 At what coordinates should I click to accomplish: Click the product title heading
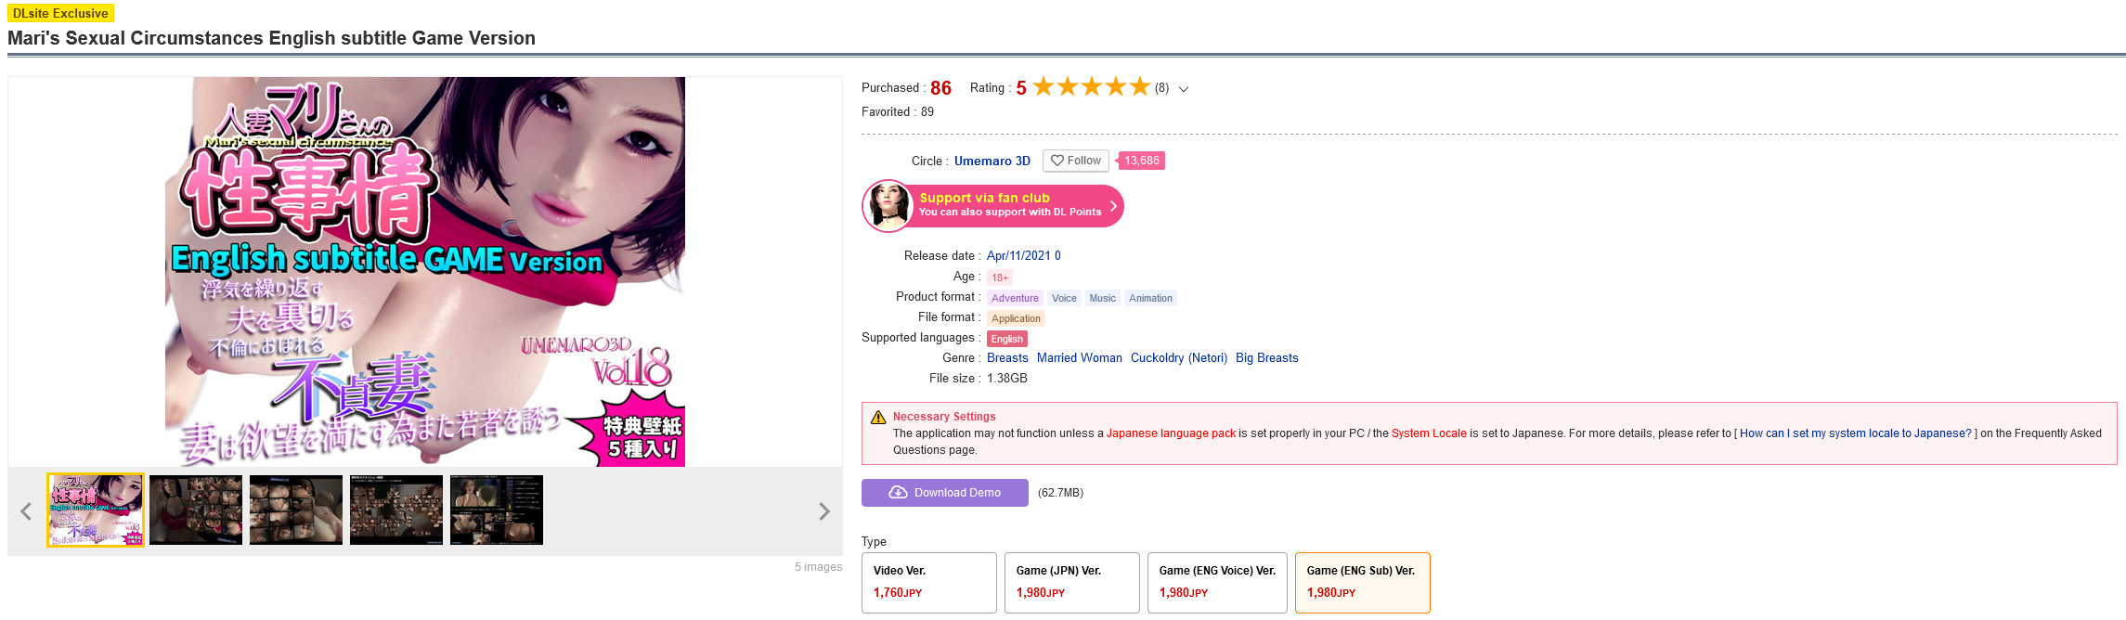point(271,38)
